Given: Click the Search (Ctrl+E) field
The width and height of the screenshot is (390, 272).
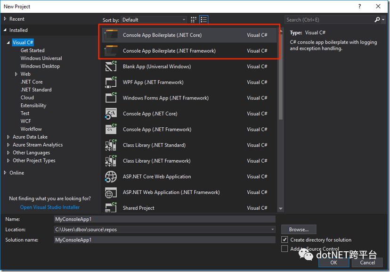Looking at the screenshot, I should 329,20.
